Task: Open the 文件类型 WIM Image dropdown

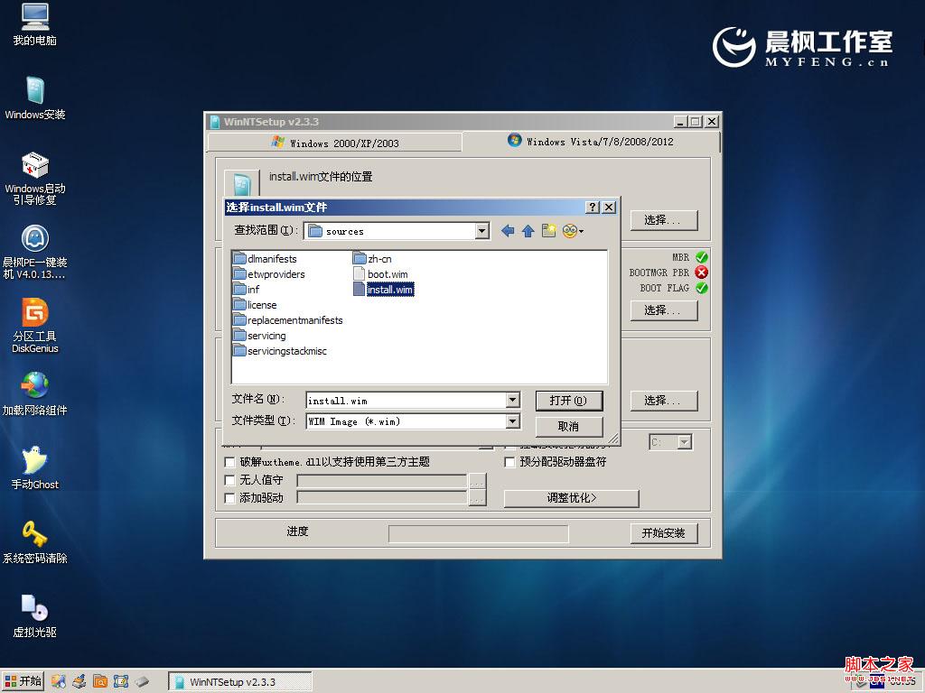Action: pos(512,421)
